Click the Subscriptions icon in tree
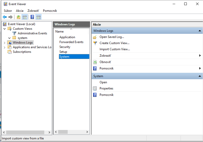203x142 pixels. [10, 52]
